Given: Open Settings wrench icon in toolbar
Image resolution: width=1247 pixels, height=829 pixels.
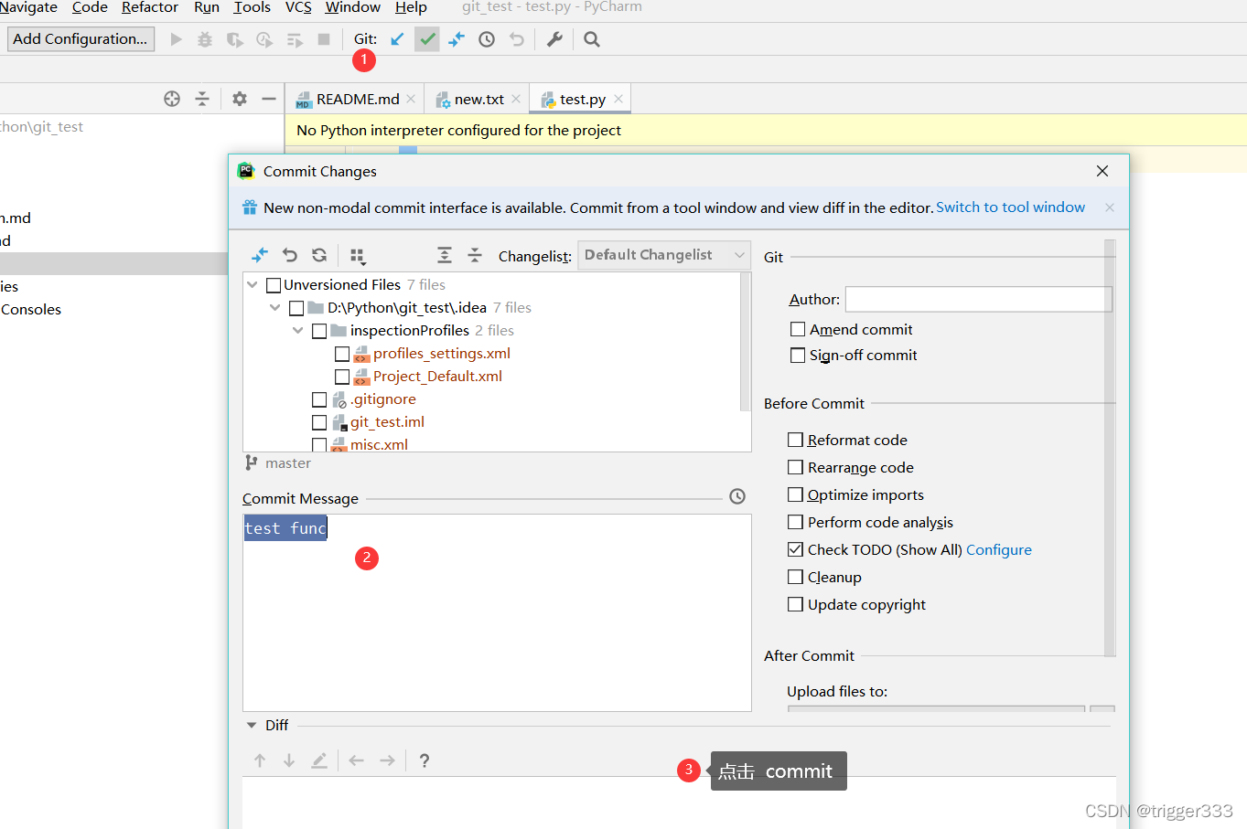Looking at the screenshot, I should point(554,39).
